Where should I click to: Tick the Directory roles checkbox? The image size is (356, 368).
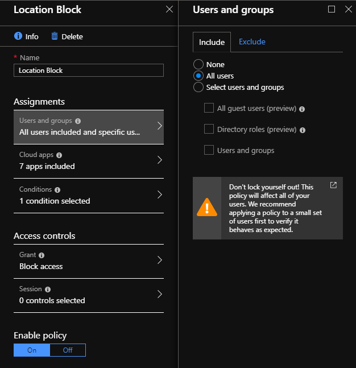coord(209,129)
